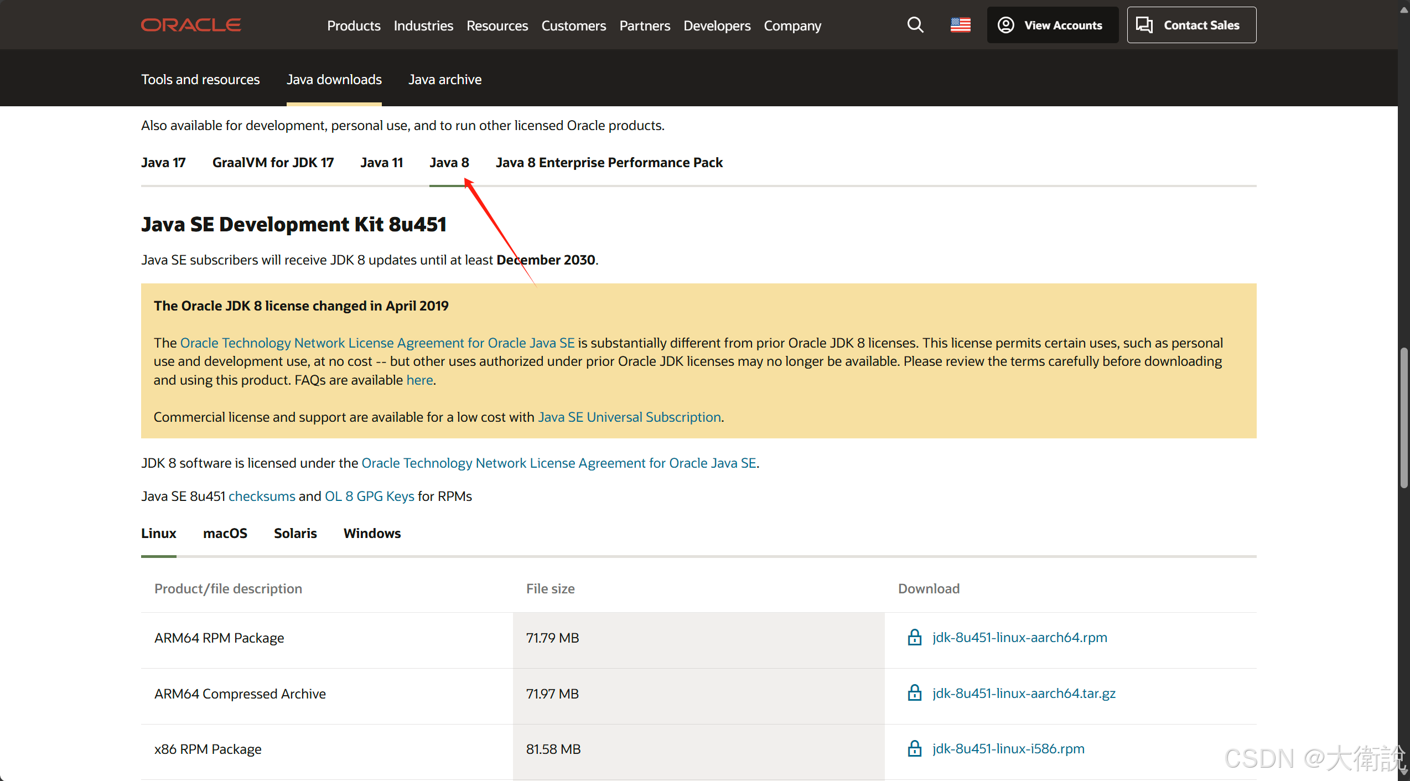This screenshot has height=781, width=1410.
Task: Click the Contact Sales chat icon
Action: [1144, 25]
